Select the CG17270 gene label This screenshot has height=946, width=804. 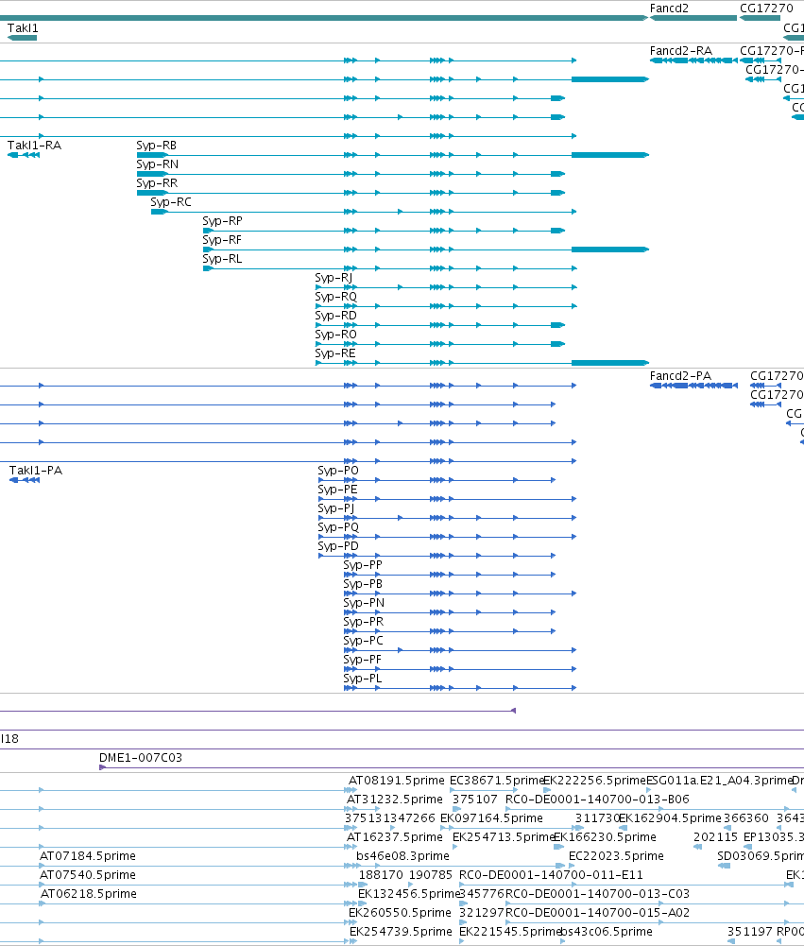[x=766, y=8]
